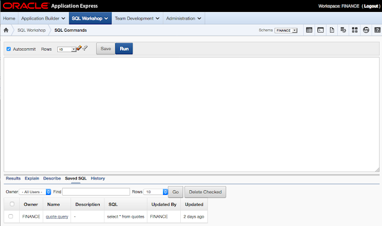Screen dimensions: 382x226
Task: Click the SQL Workshop breadcrumb link
Action: [32, 30]
